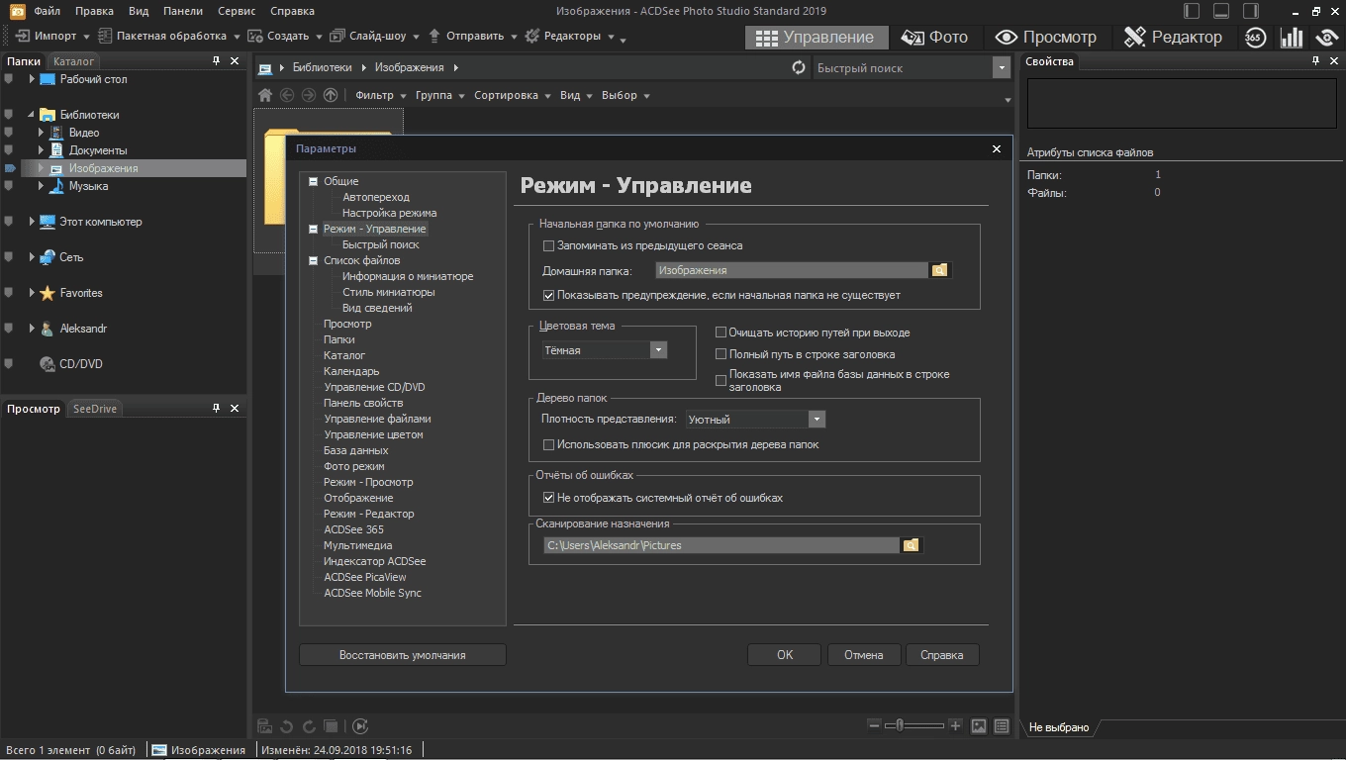The height and width of the screenshot is (760, 1346).
Task: Open the 'Файл' menu
Action: (47, 11)
